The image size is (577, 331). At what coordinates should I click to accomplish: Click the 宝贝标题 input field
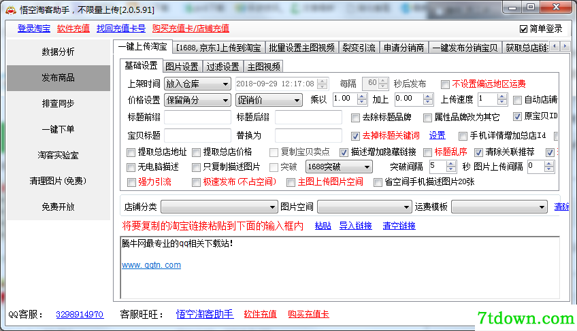pyautogui.click(x=197, y=135)
